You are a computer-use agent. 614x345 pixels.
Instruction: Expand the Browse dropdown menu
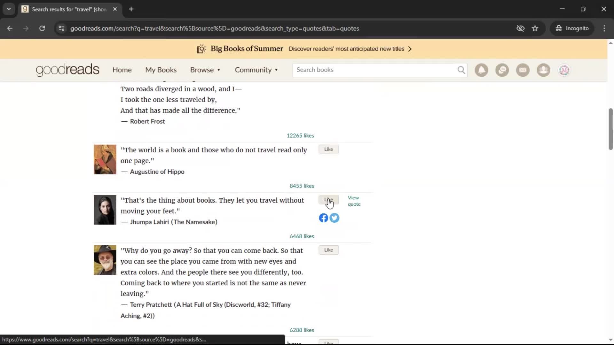click(205, 70)
